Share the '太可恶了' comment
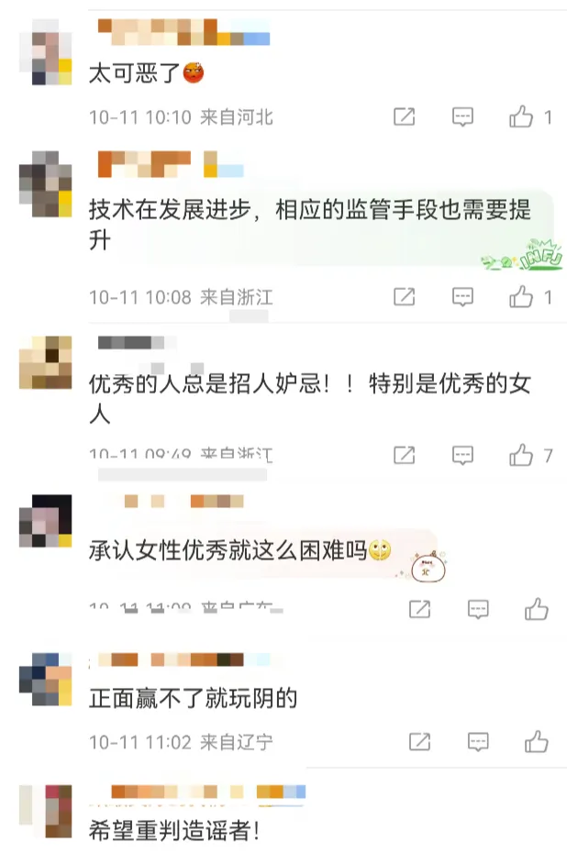This screenshot has width=567, height=853. coord(405,116)
